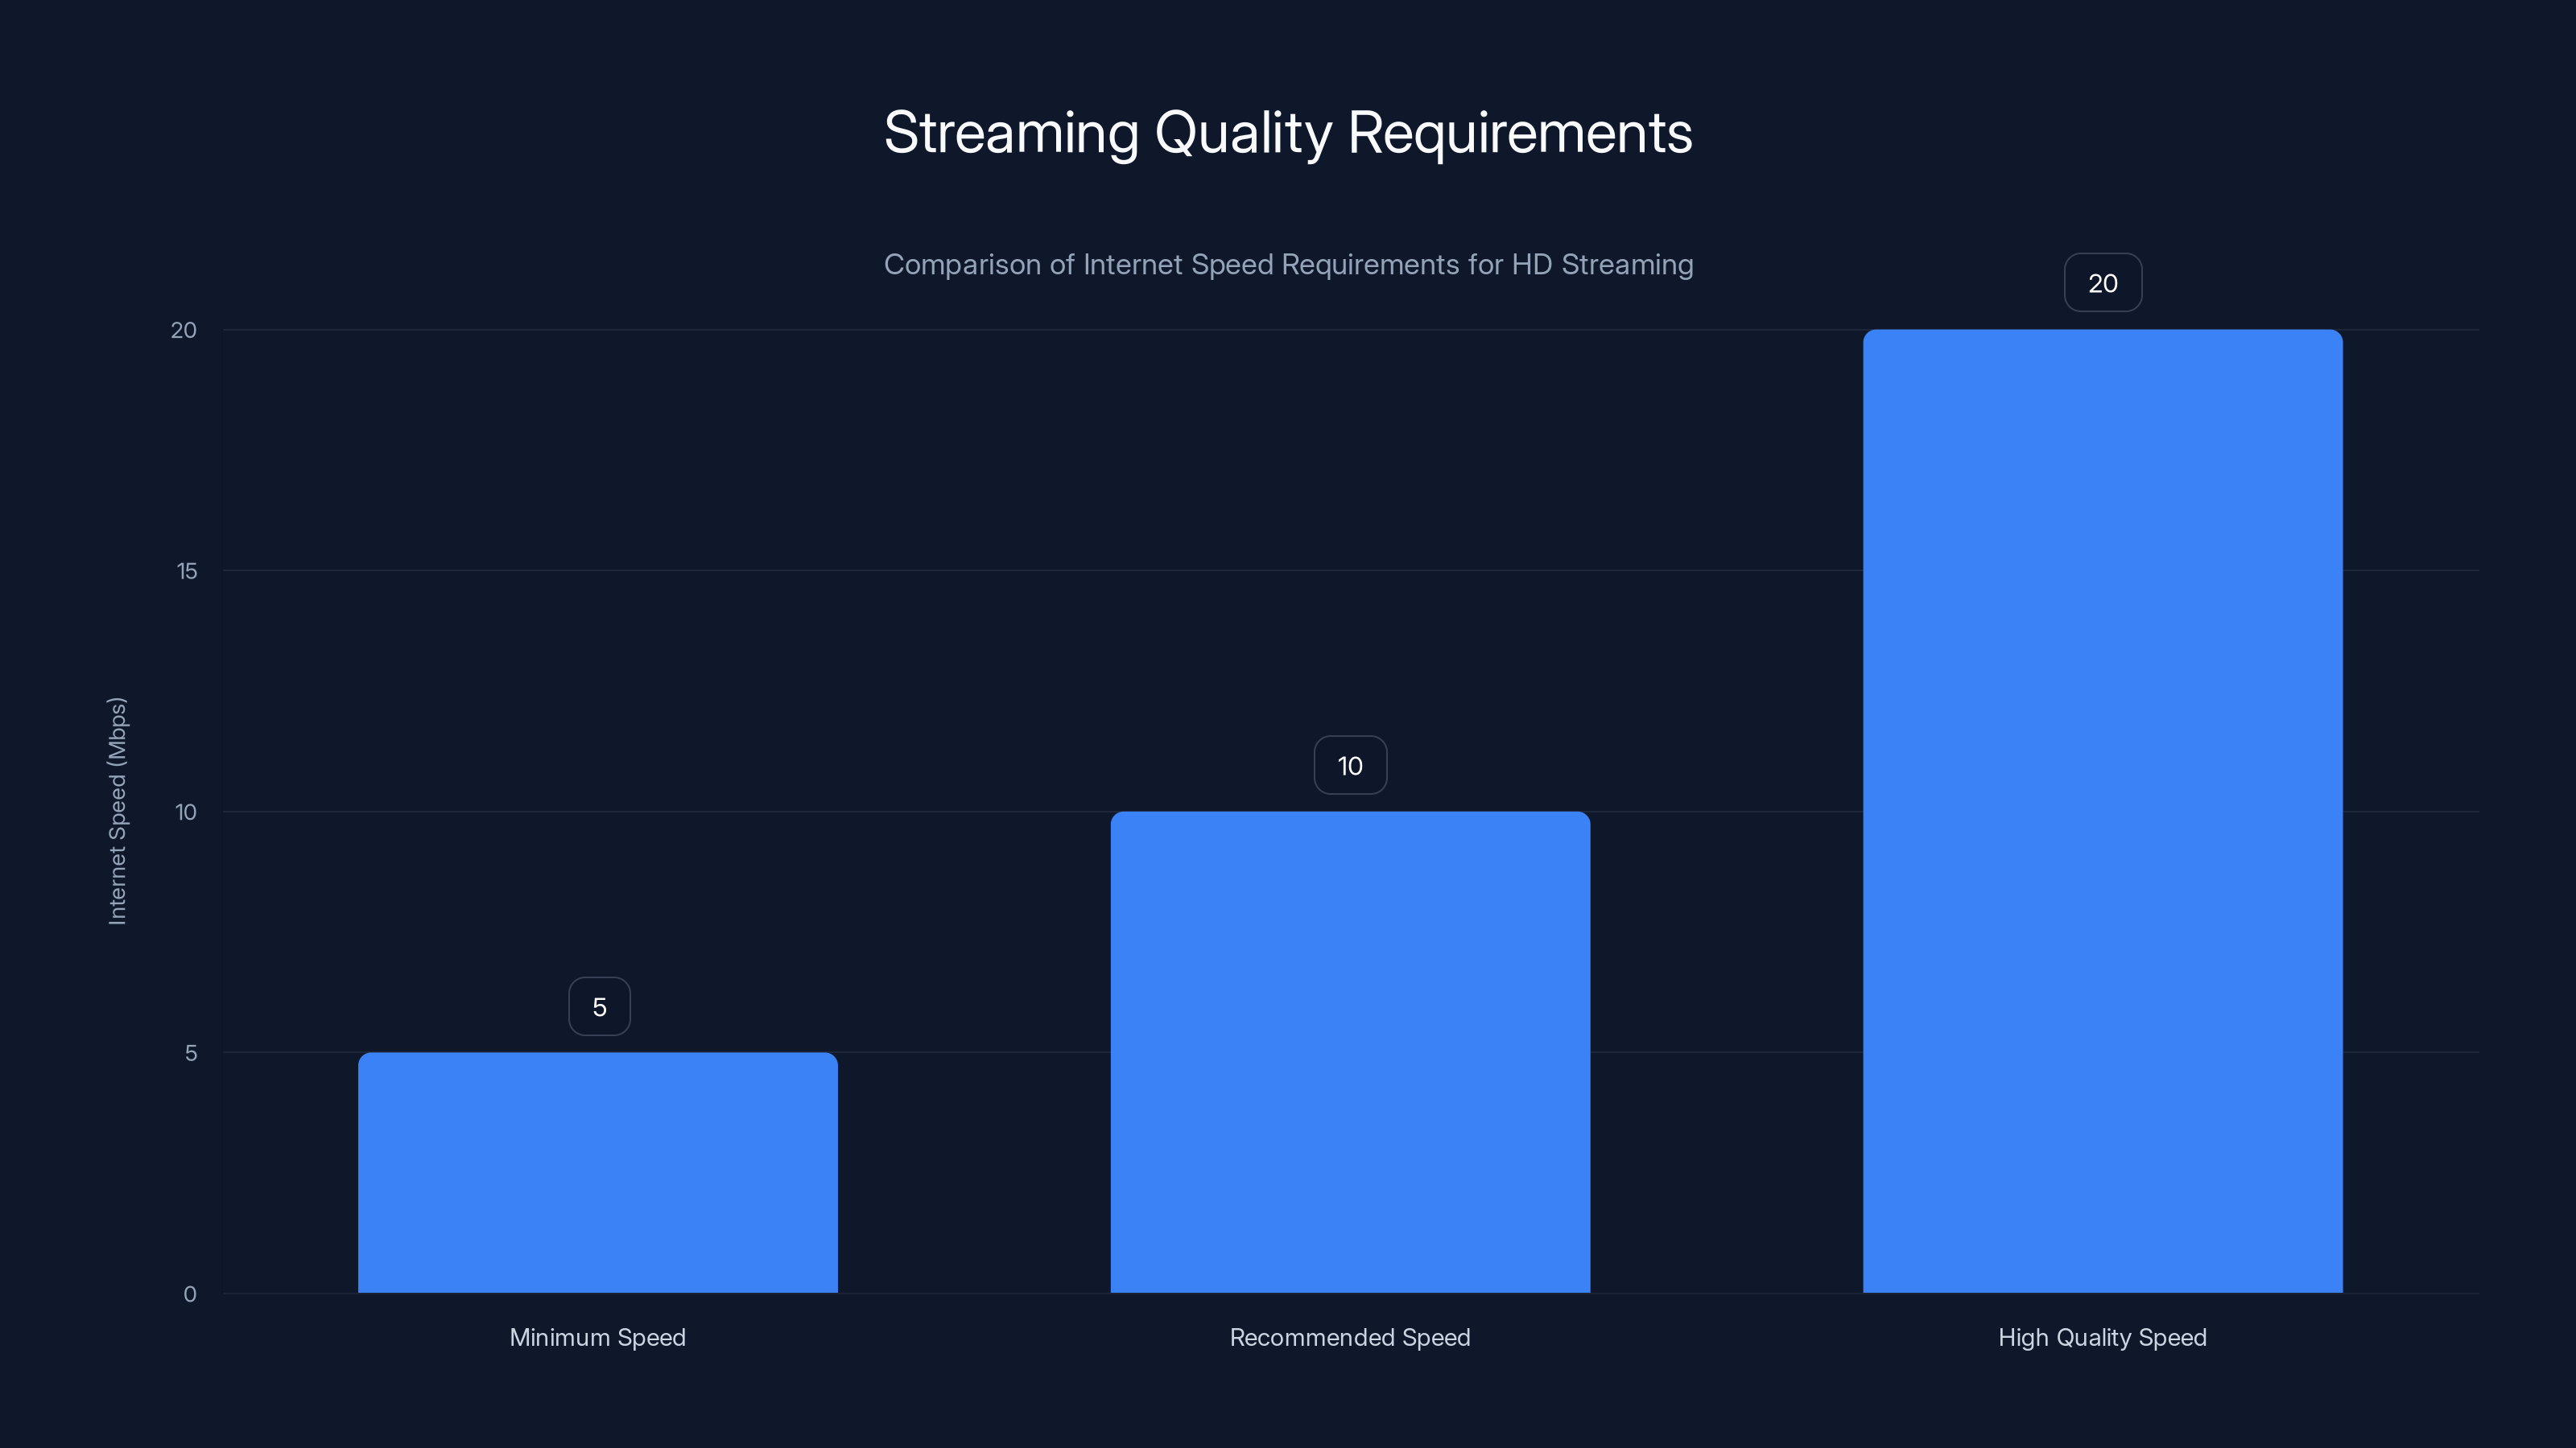Select the value badge showing 10
2576x1448 pixels.
coord(1350,766)
